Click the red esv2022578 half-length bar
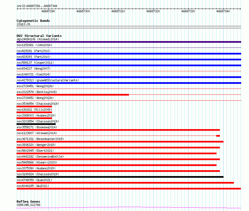This screenshot has width=249, height=211. click(x=73, y=95)
